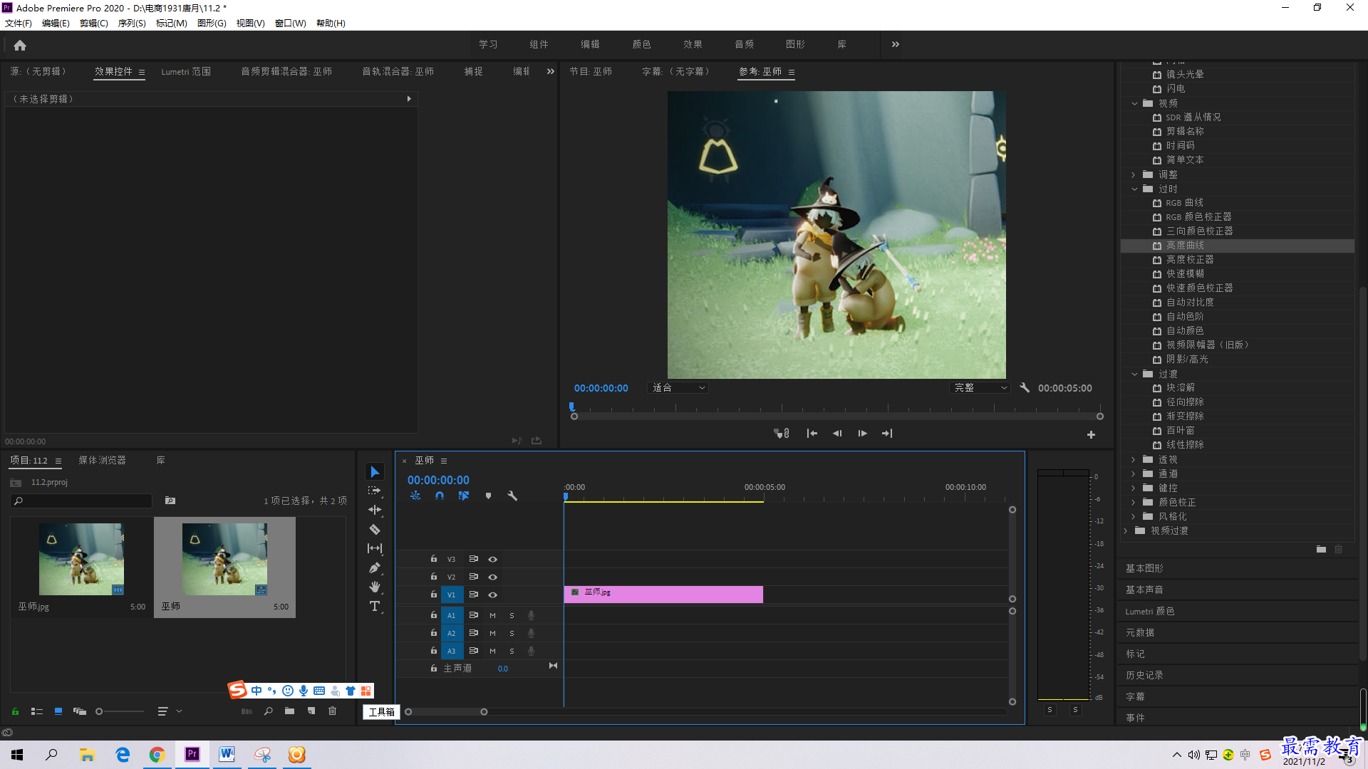Toggle insert sequences as nests icon

click(x=415, y=496)
